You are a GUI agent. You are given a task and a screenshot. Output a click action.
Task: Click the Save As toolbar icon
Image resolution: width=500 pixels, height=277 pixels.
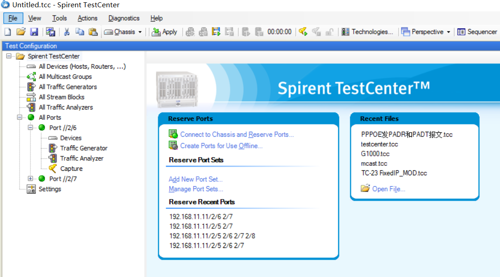point(50,32)
